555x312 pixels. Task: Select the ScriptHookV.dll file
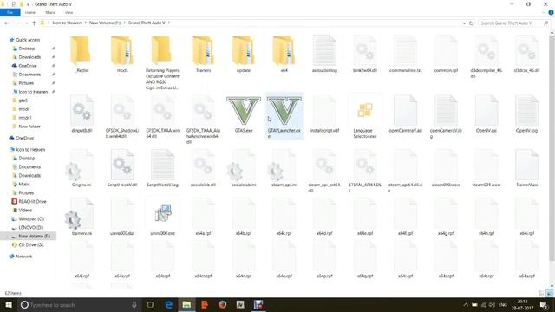[x=122, y=165]
